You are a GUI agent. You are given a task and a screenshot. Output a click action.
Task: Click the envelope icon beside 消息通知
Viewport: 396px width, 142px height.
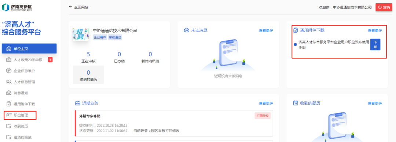tap(8, 93)
